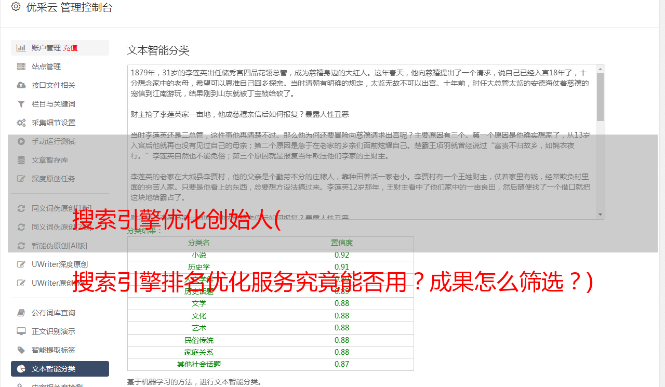Click the 家庭关系 category cell

(199, 352)
